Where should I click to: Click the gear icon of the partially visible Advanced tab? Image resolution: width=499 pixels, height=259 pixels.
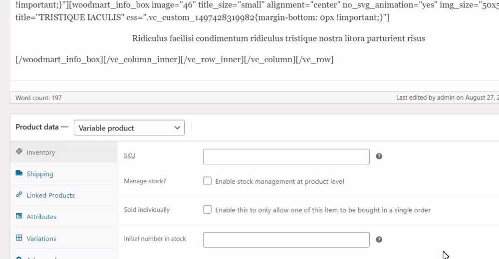pos(19,258)
